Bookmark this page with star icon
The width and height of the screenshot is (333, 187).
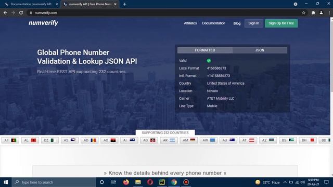(304, 12)
